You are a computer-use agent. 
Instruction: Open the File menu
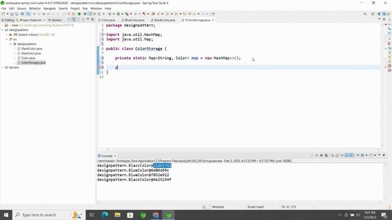point(4,9)
